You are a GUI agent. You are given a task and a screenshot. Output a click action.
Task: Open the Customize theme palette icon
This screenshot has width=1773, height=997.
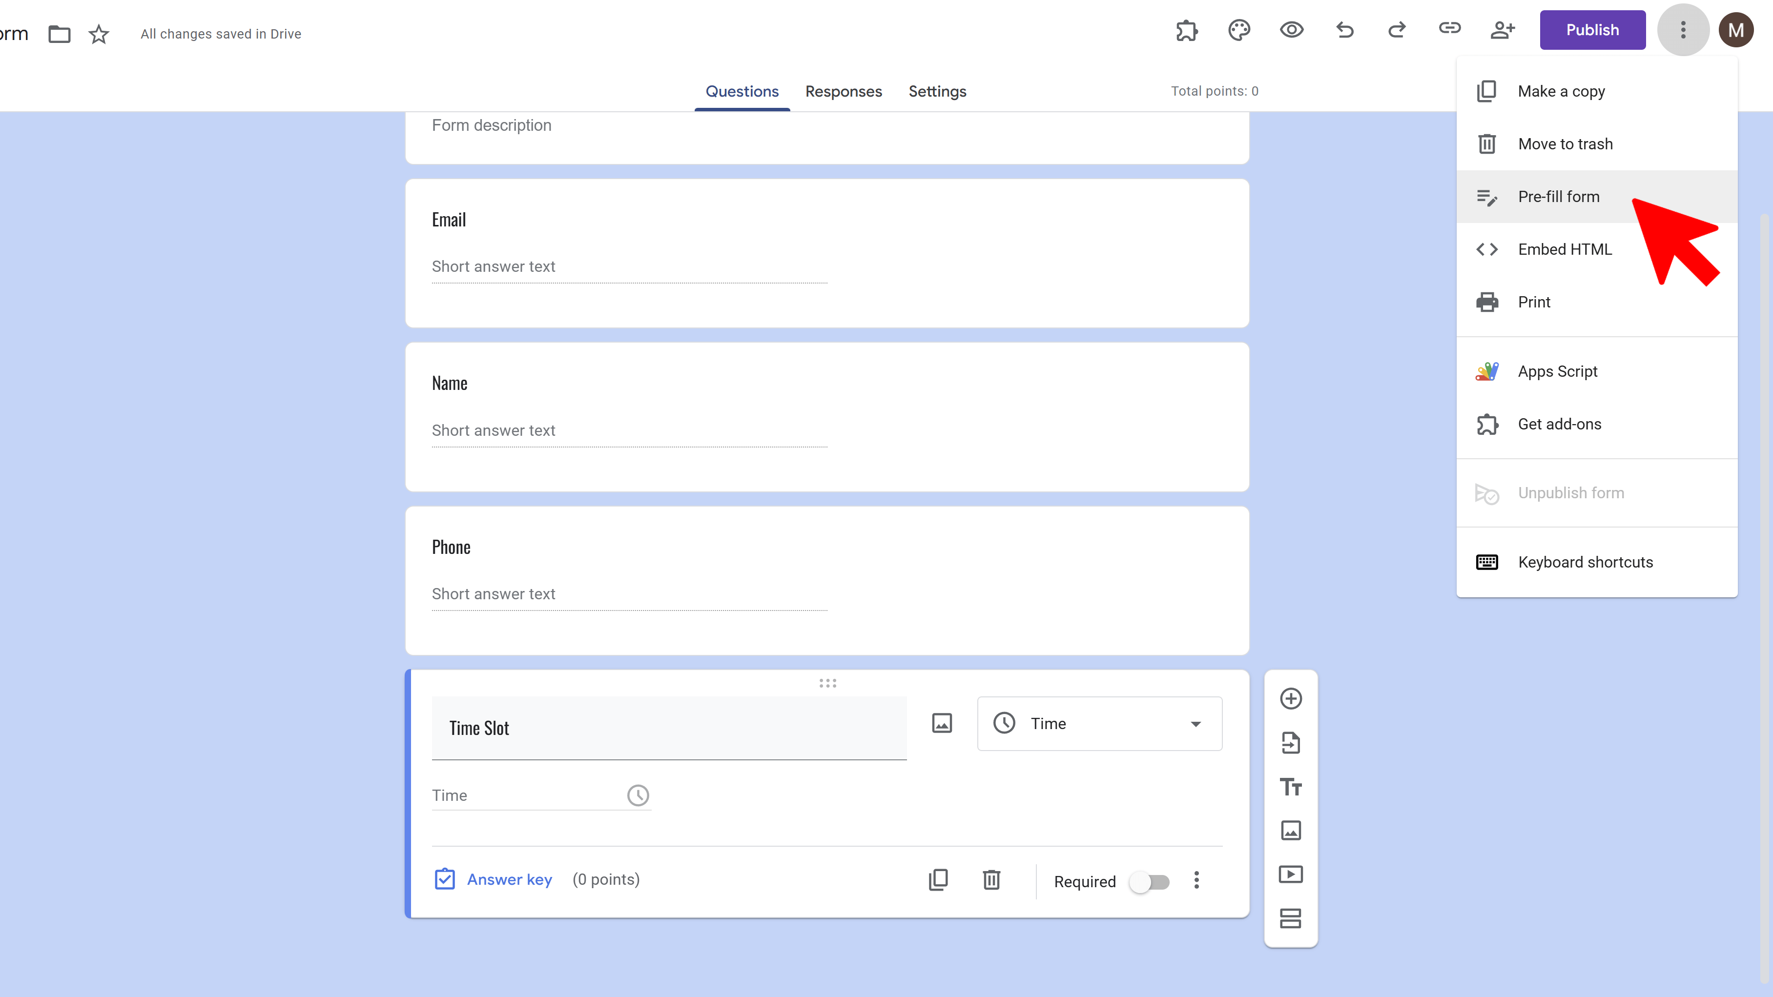1239,30
